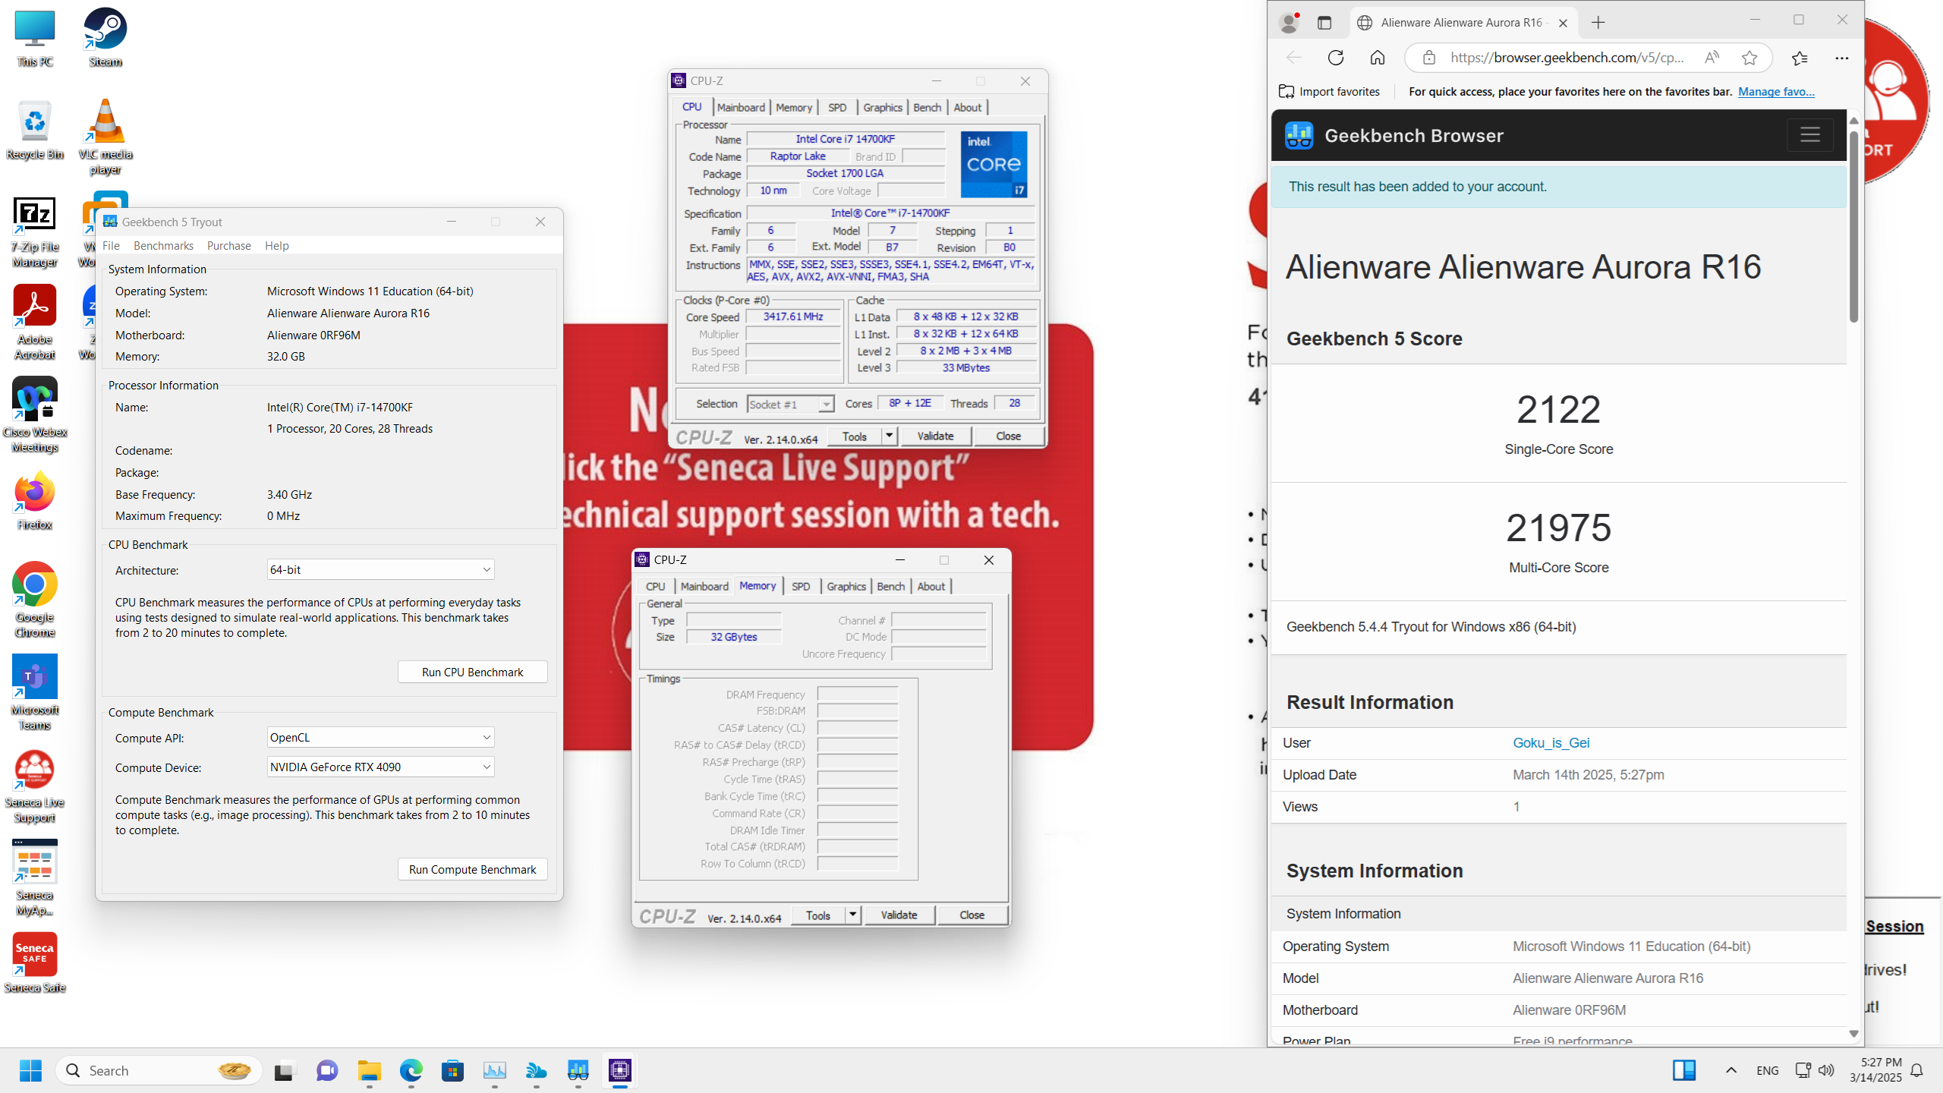Open the notifications bell in the taskbar
1943x1093 pixels.
(1916, 1070)
